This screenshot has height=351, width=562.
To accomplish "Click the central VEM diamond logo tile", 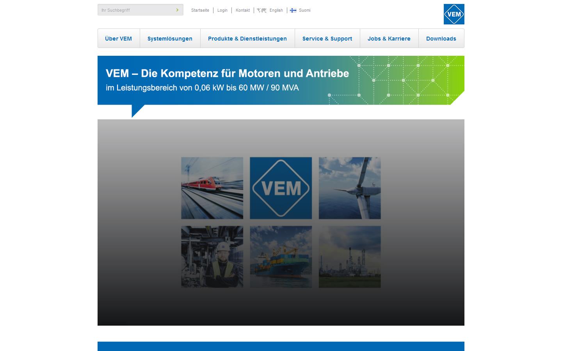I will 281,188.
